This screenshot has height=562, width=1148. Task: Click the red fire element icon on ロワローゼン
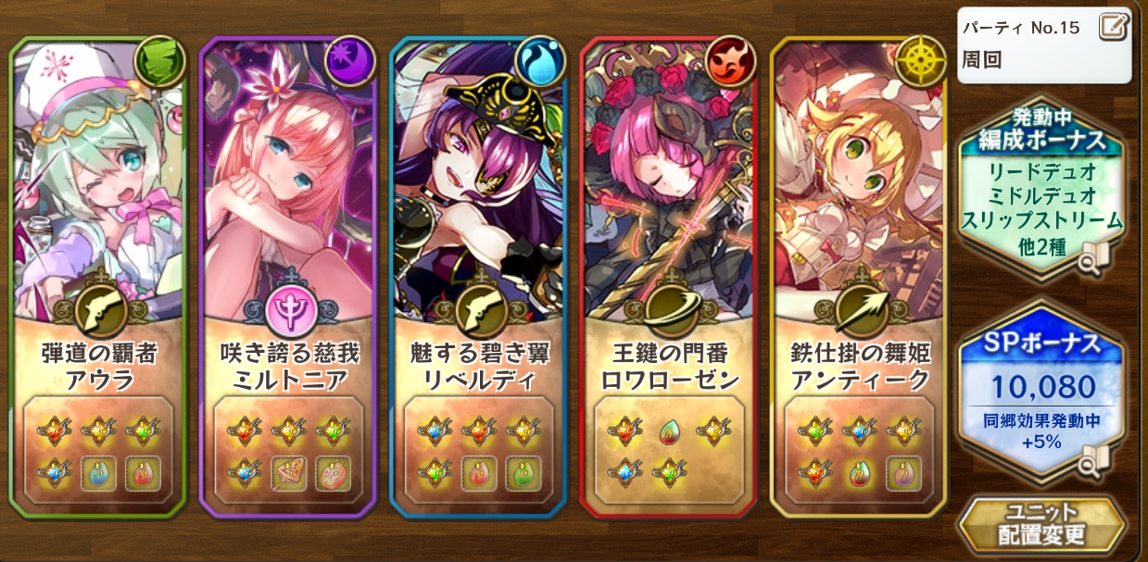click(731, 61)
